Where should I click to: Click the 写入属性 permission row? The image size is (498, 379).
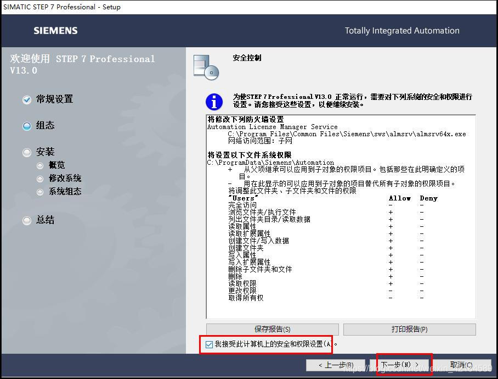point(326,255)
